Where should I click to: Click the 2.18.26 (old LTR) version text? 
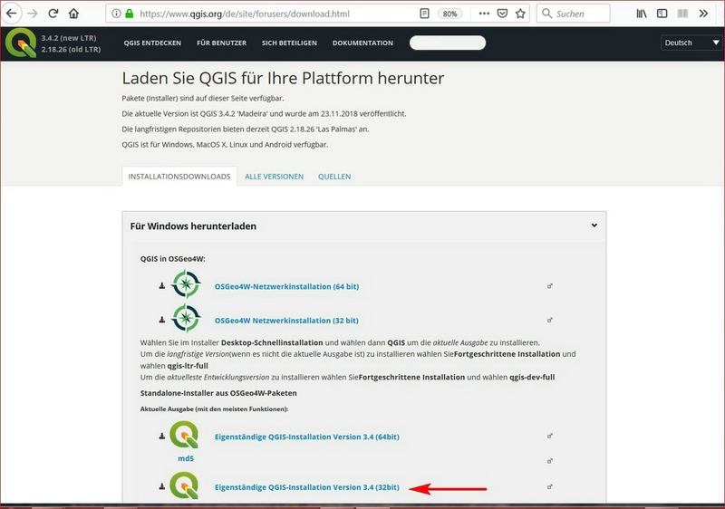71,49
